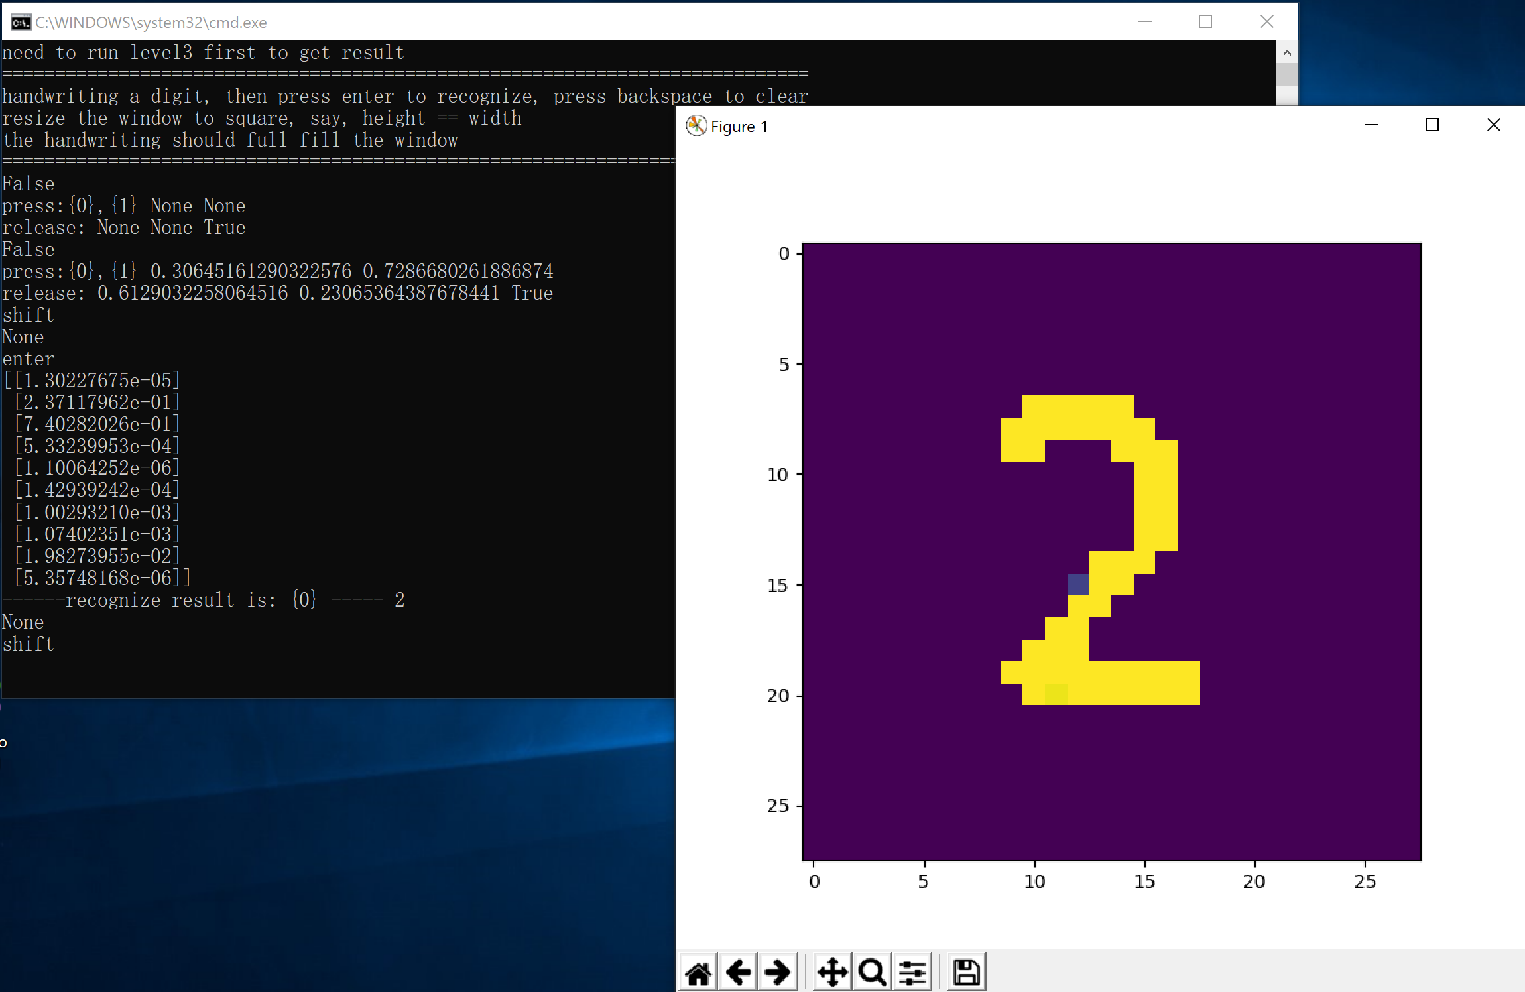The image size is (1525, 992).
Task: Click the cmd scrollbar up arrow
Action: pyautogui.click(x=1286, y=52)
